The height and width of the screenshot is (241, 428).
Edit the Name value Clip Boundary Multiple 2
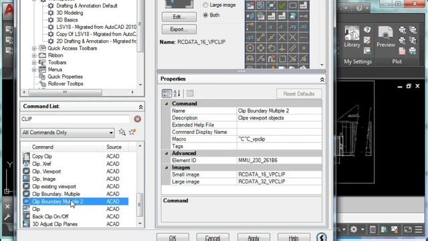pos(280,110)
